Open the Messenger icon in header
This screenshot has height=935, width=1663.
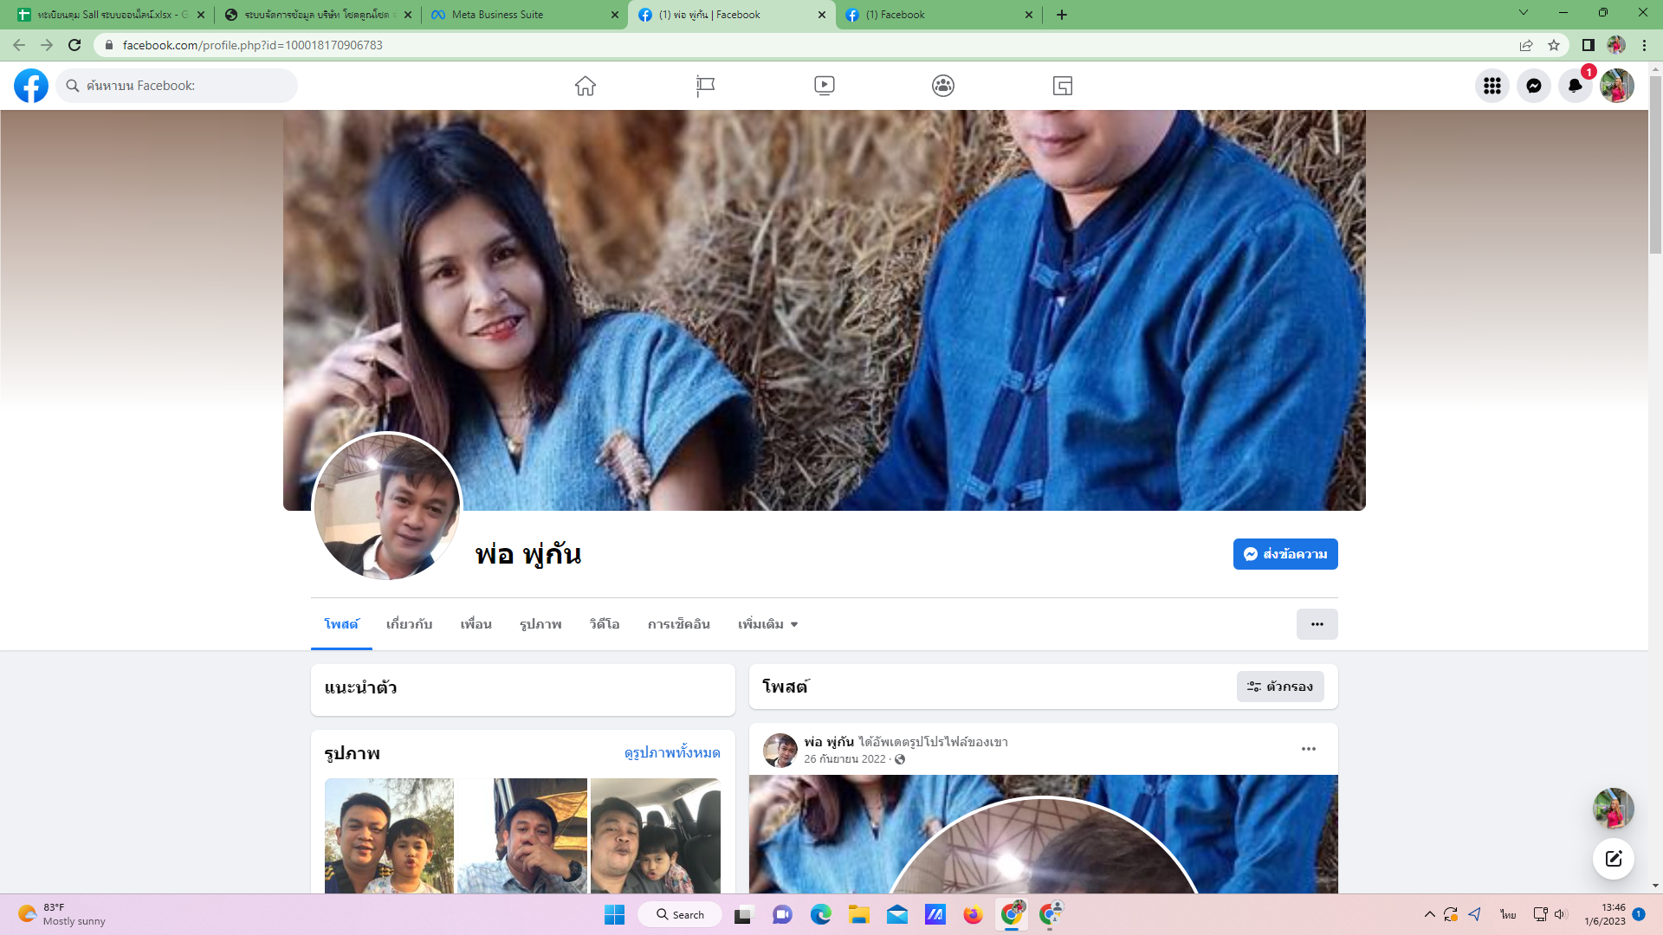[x=1533, y=86]
